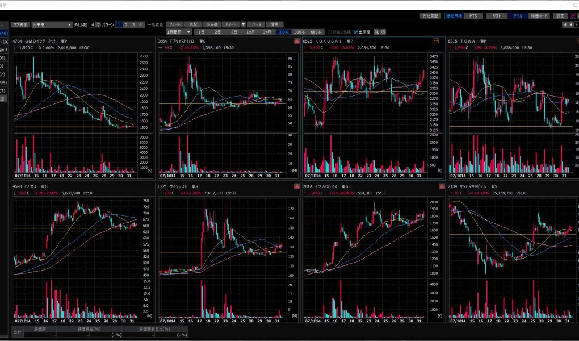Enable the 終値3%幅 checkbox
Image resolution: width=579 pixels, height=341 pixels.
(330, 32)
